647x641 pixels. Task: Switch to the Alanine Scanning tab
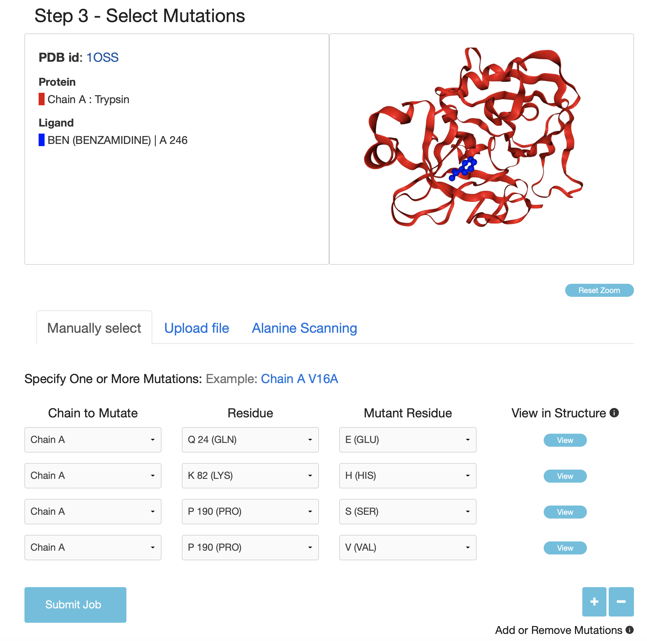[x=304, y=328]
